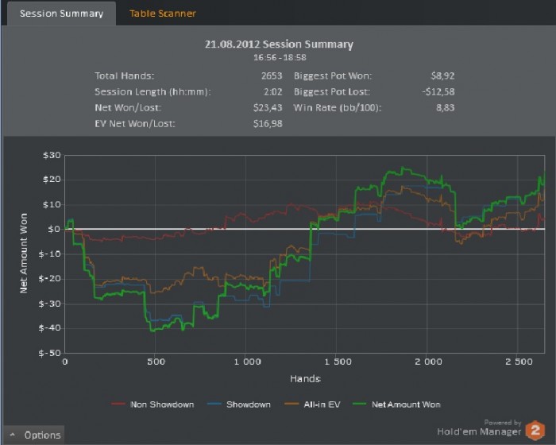Switch to the Session Summary tab
Image resolution: width=556 pixels, height=445 pixels.
(x=61, y=14)
